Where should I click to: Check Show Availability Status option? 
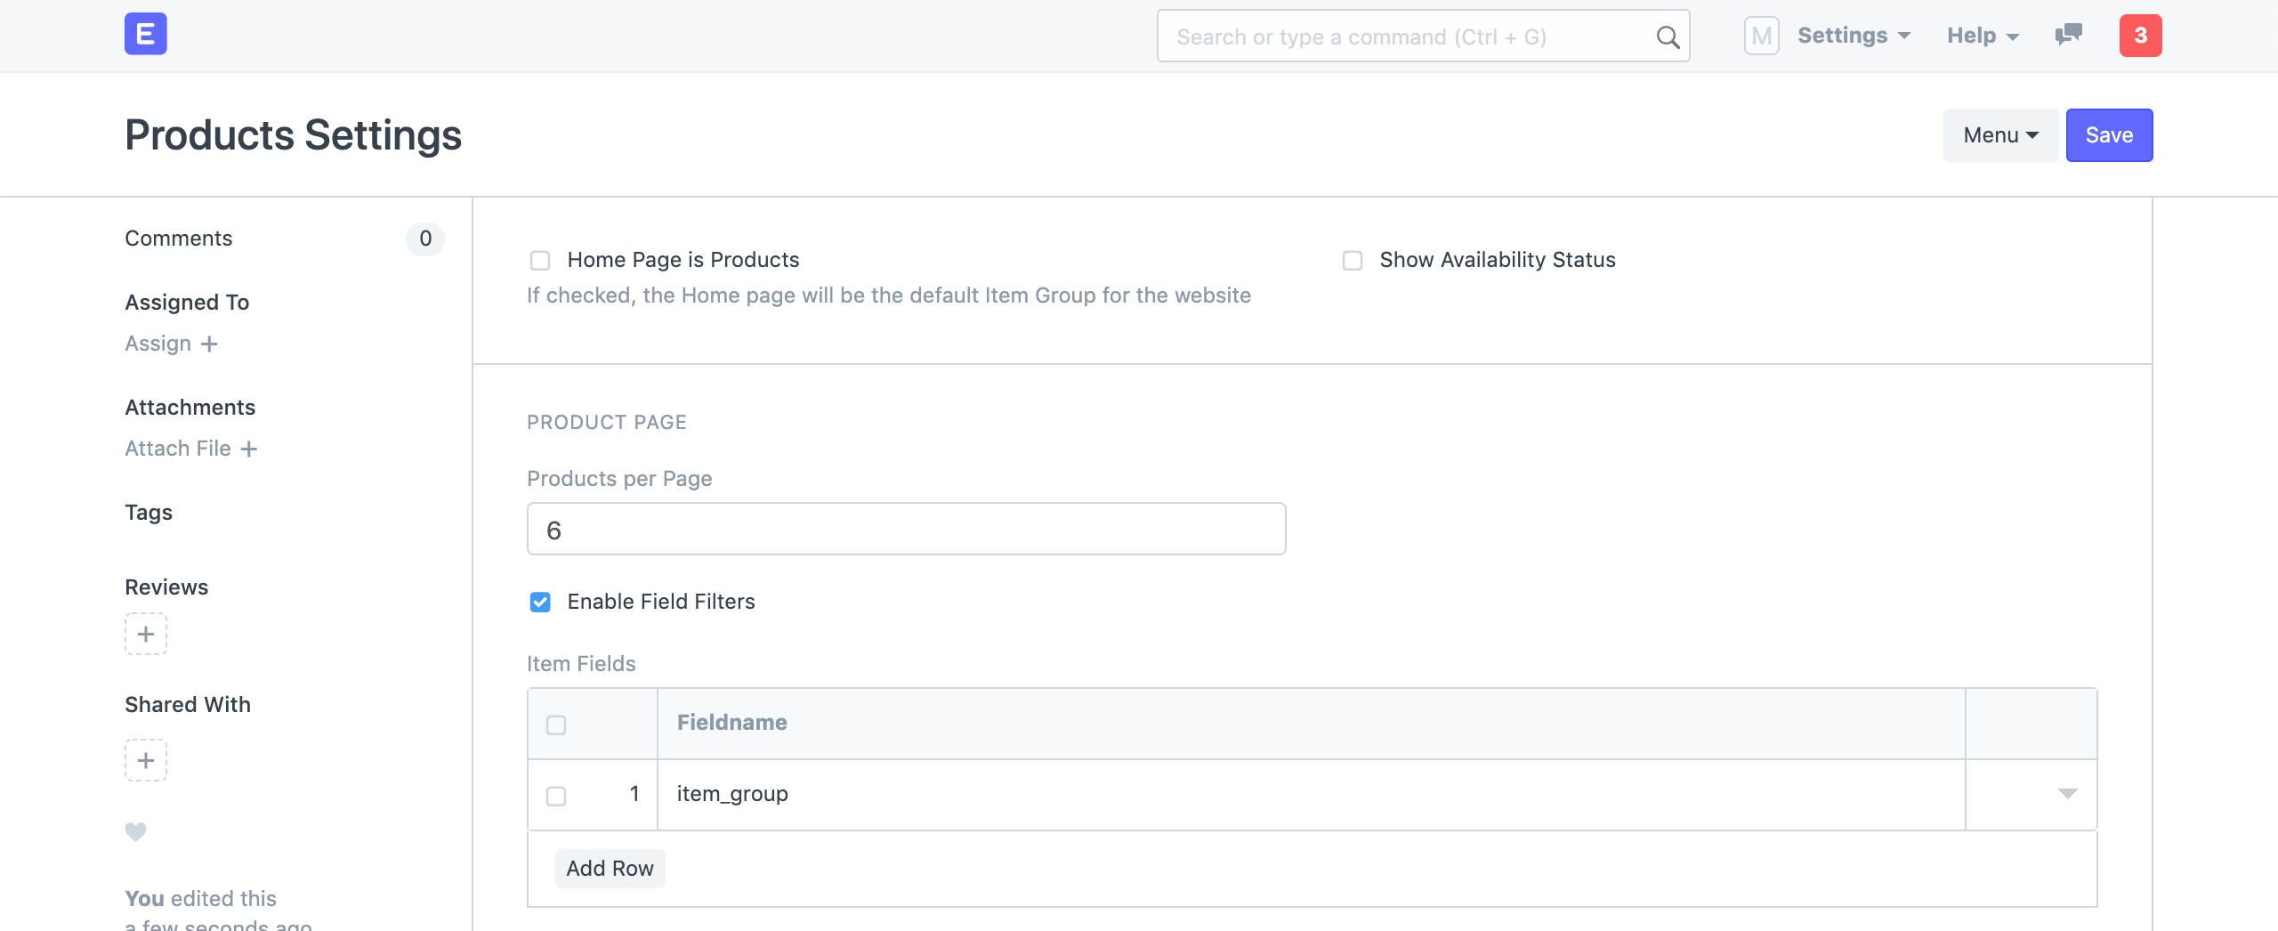tap(1353, 261)
